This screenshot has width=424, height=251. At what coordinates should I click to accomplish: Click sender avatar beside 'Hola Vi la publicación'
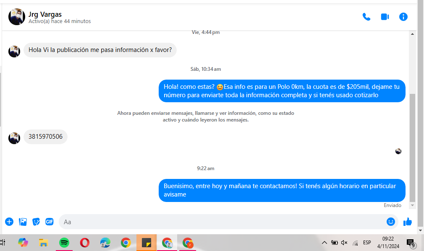point(14,51)
